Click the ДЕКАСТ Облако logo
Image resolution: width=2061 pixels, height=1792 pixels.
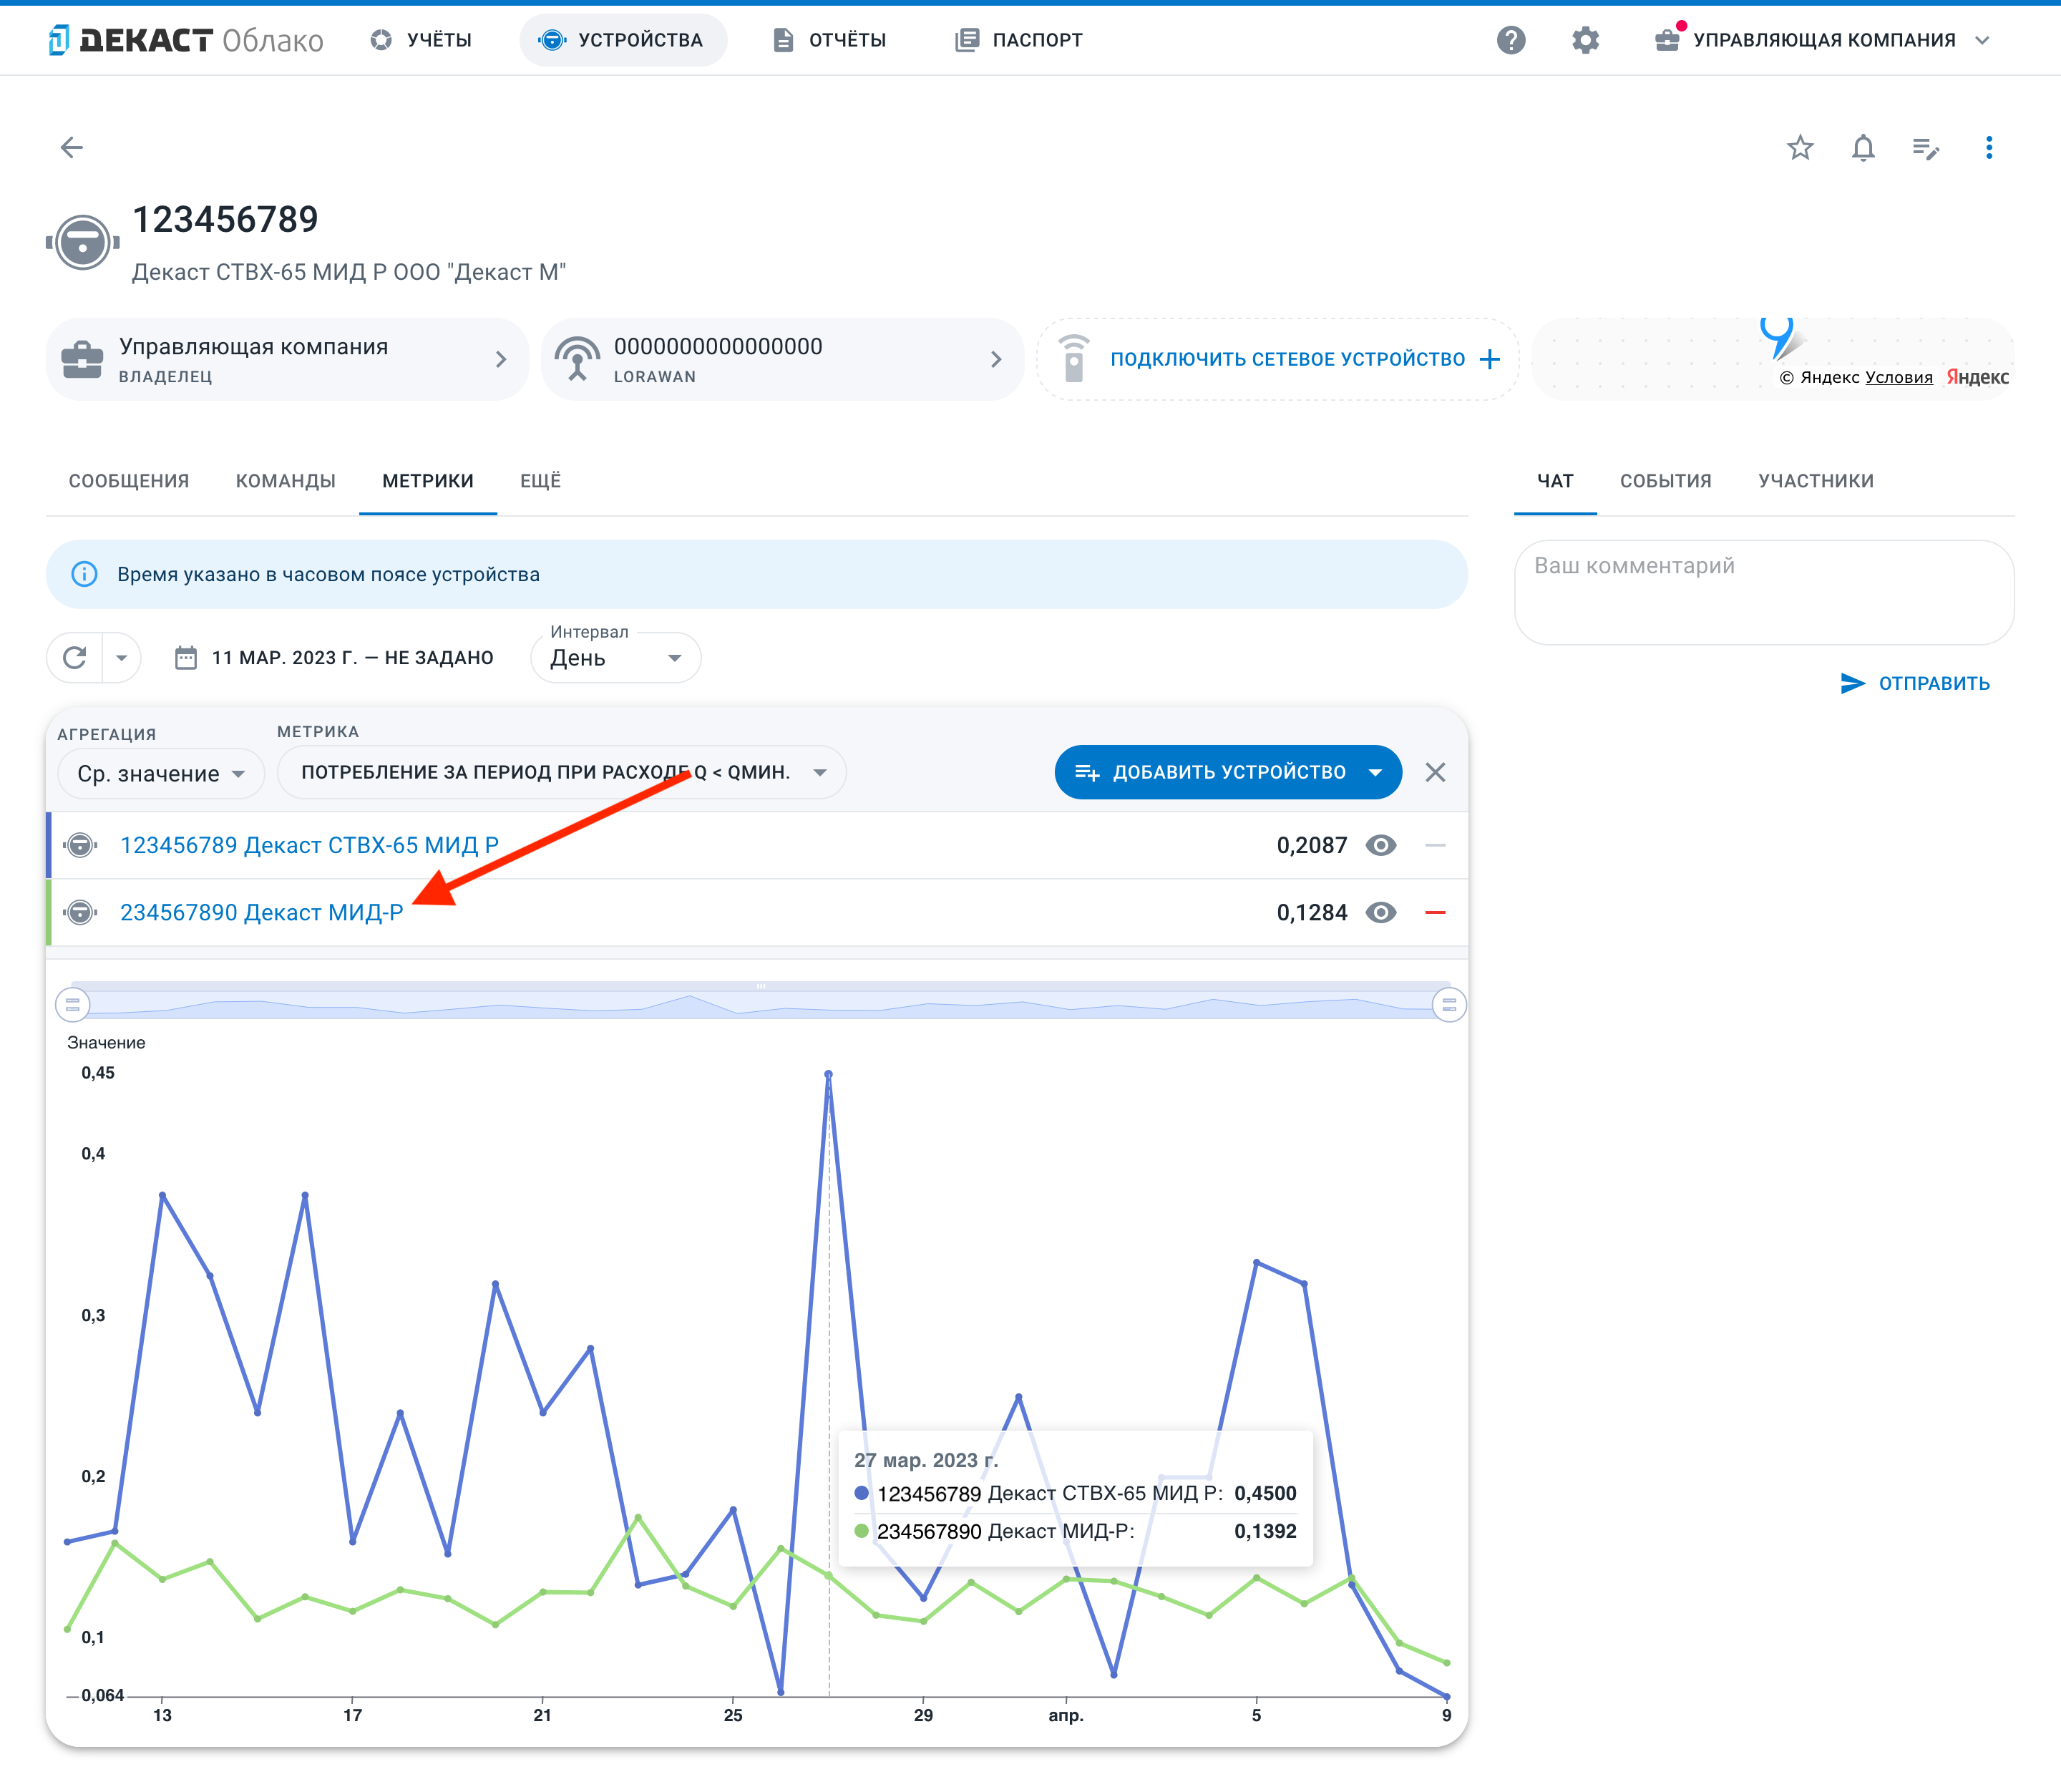[186, 40]
